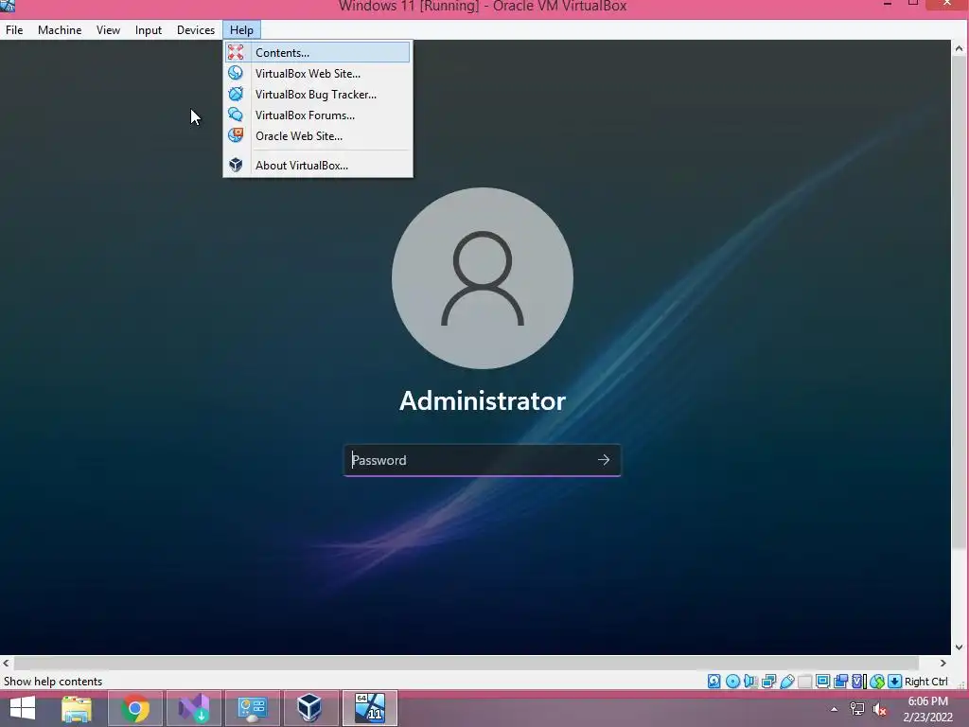
Task: Click the horizontal scrollbar thumb
Action: click(x=467, y=664)
